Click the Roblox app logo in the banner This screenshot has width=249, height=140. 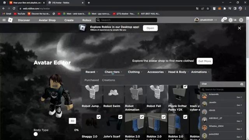point(82,28)
